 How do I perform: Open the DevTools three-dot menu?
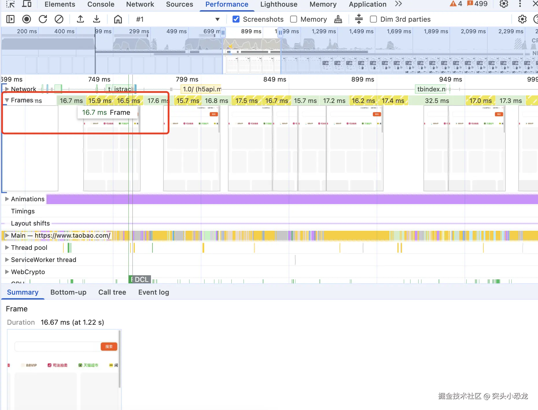tap(520, 4)
